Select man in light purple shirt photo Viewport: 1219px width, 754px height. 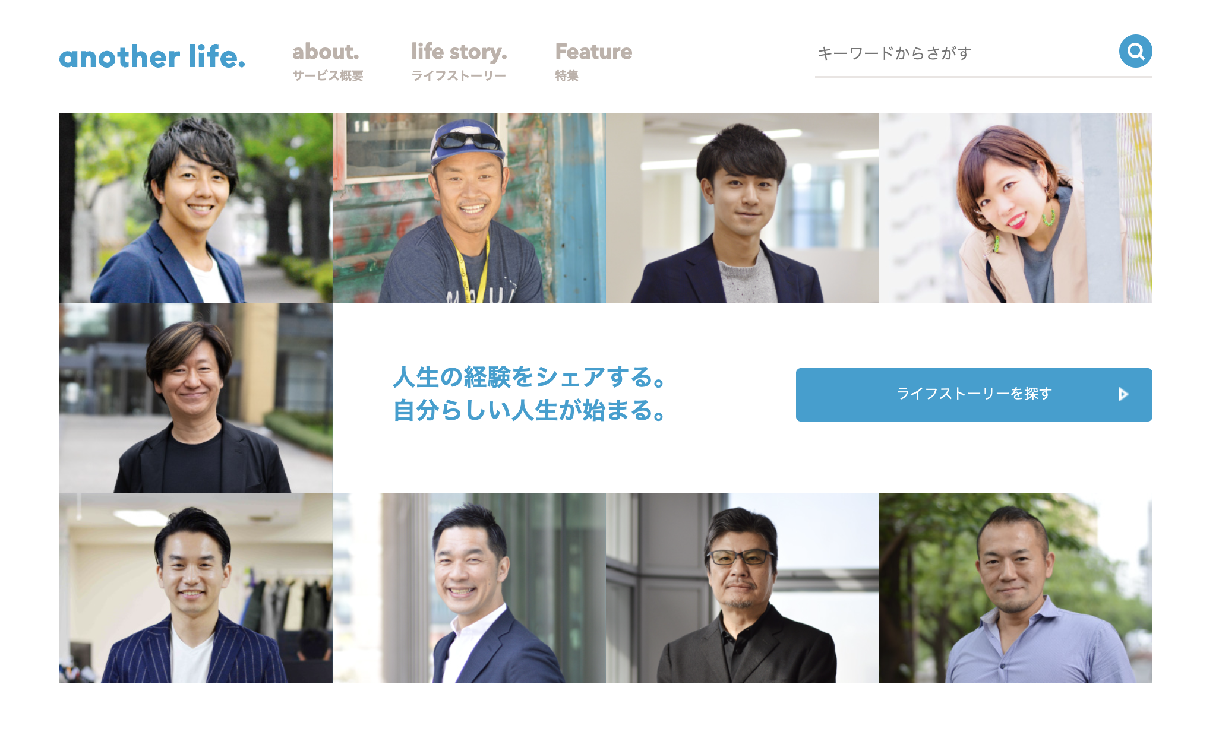point(1016,588)
